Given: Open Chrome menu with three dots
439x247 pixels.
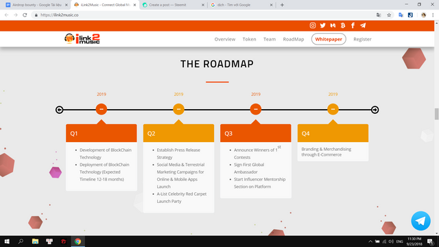Looking at the screenshot, I should tap(433, 15).
